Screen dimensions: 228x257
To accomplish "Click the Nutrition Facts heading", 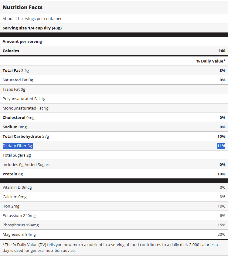I will (x=22, y=7).
